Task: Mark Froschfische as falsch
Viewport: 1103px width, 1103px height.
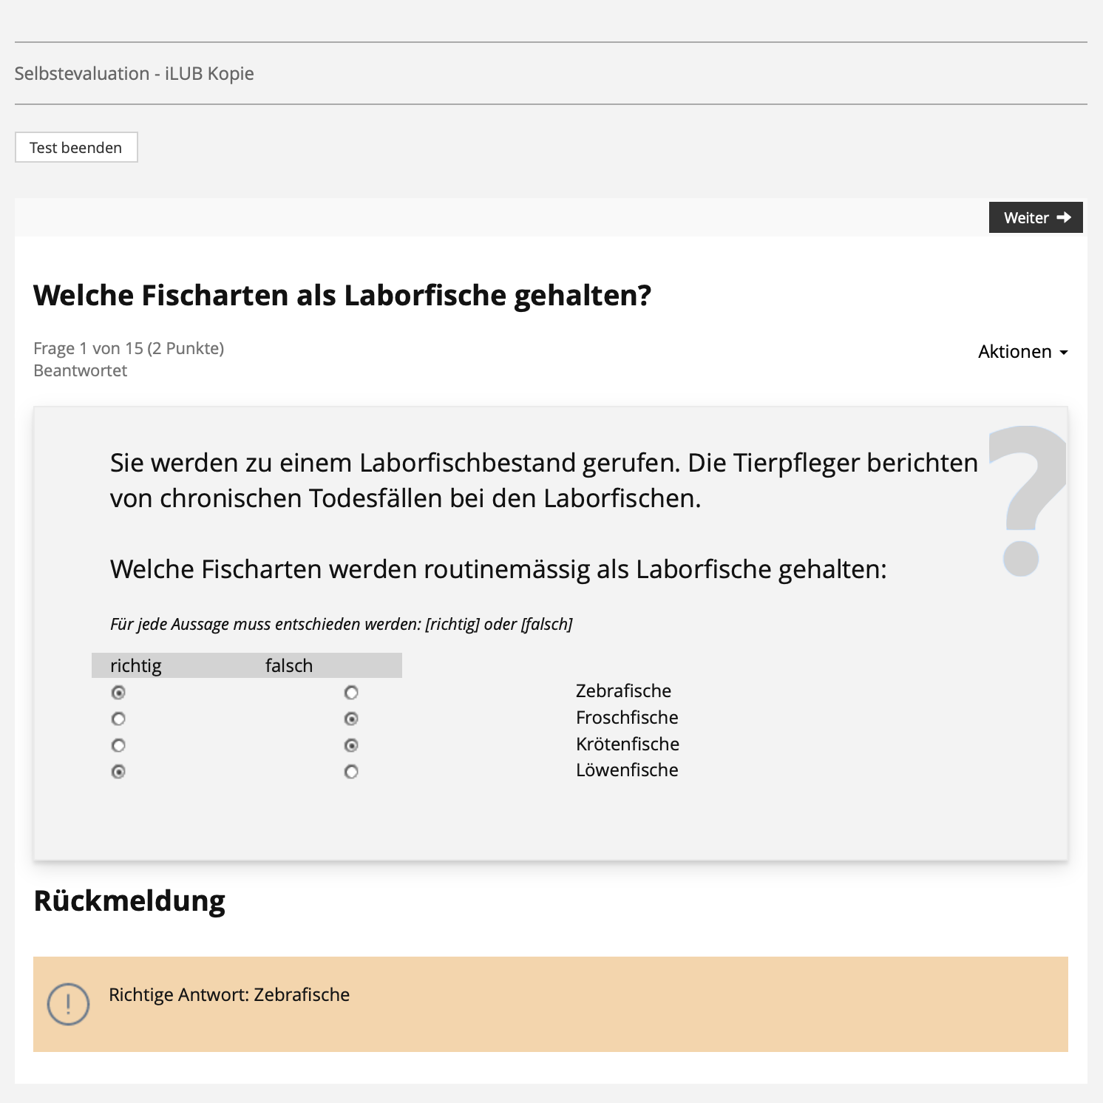Action: click(x=351, y=719)
